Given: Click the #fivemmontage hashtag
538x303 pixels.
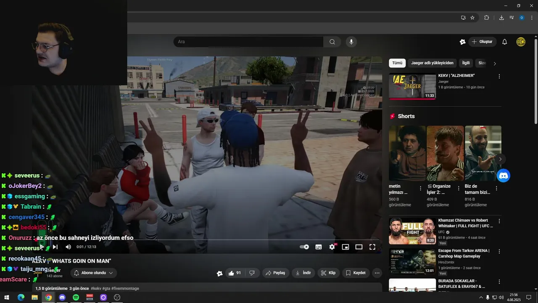Looking at the screenshot, I should coord(125,288).
